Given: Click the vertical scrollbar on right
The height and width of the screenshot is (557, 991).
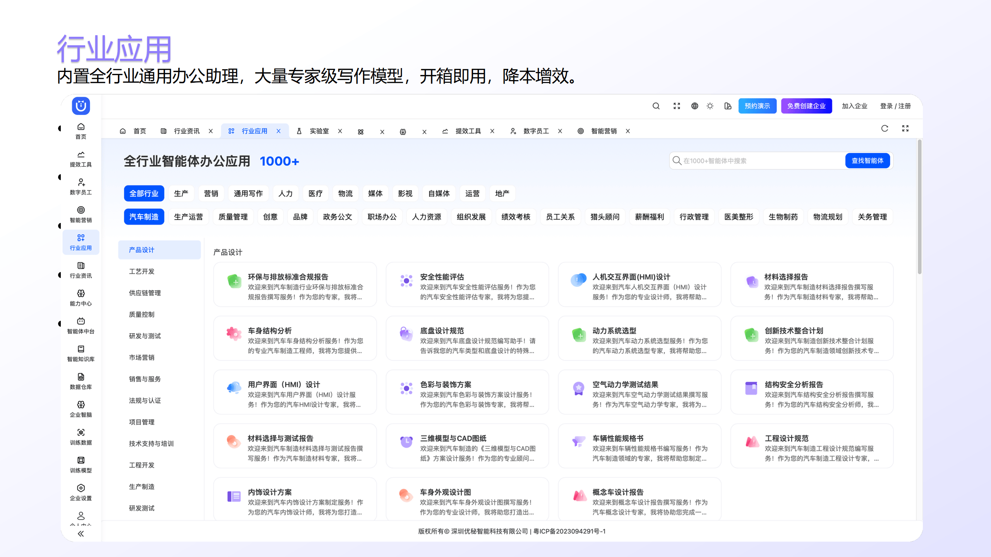Looking at the screenshot, I should pos(919,207).
